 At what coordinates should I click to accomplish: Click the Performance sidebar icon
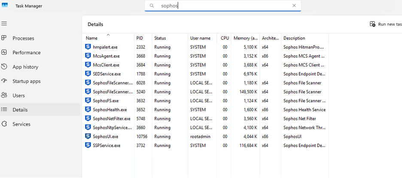click(x=4, y=52)
